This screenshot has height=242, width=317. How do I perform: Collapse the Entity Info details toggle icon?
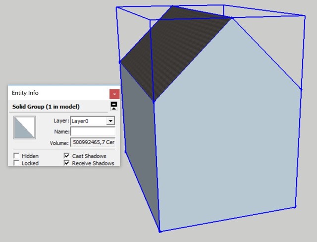click(x=114, y=106)
